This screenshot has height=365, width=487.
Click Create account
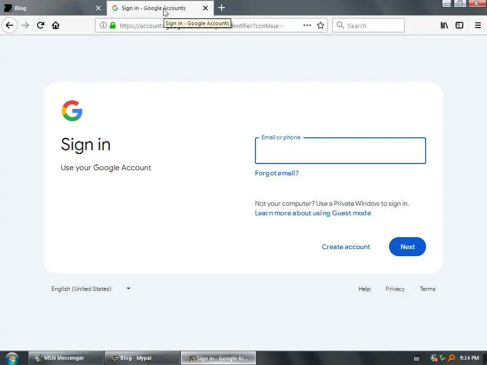(346, 247)
